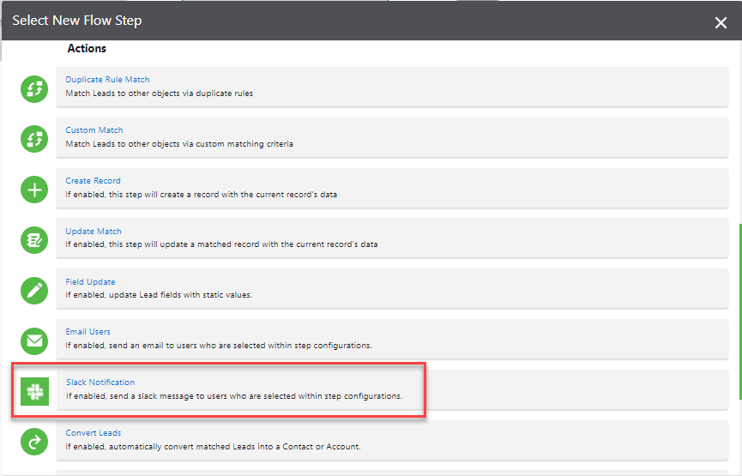This screenshot has width=742, height=476.
Task: Click the Convert Leads description card
Action: tap(392, 440)
